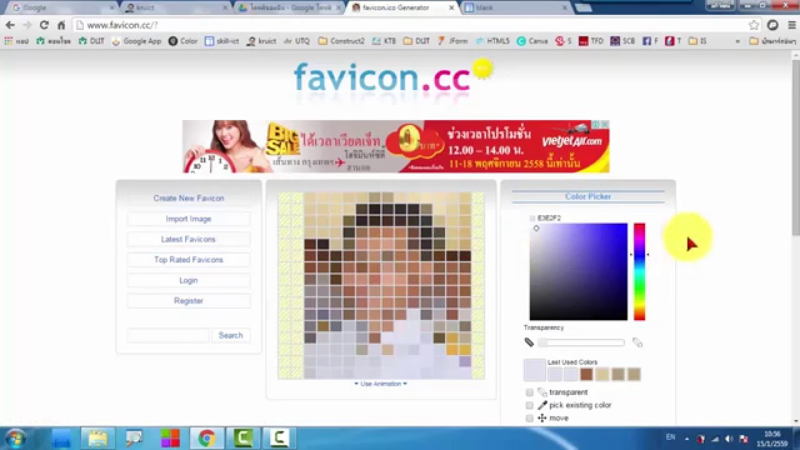Image resolution: width=800 pixels, height=450 pixels.
Task: Open the Color bookmark
Action: tap(183, 41)
